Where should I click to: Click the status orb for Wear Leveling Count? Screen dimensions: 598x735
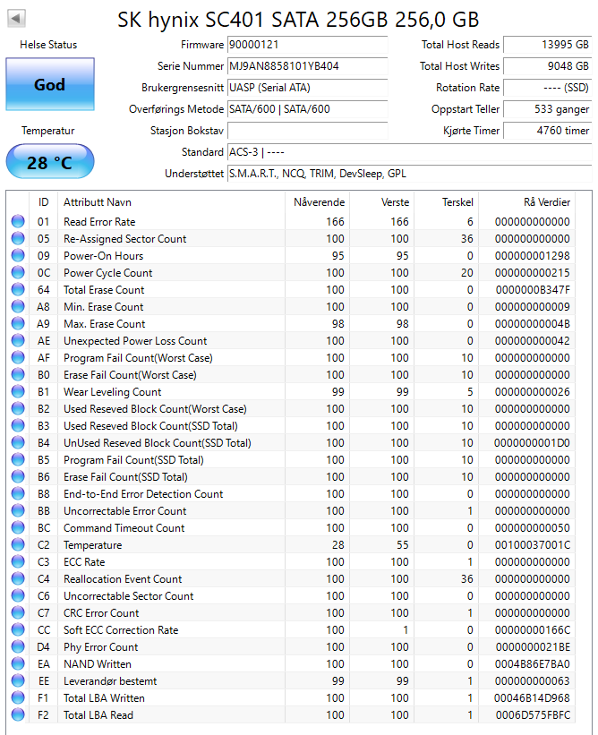pos(18,391)
